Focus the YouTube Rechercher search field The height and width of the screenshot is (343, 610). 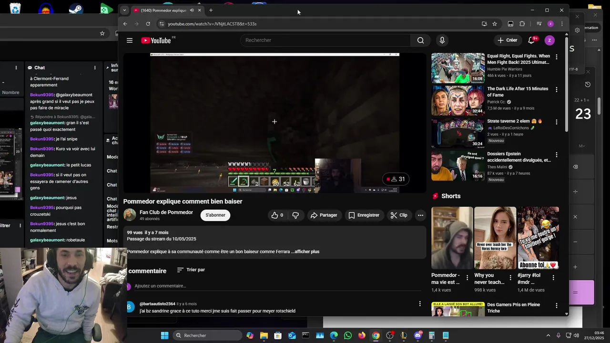click(x=325, y=40)
